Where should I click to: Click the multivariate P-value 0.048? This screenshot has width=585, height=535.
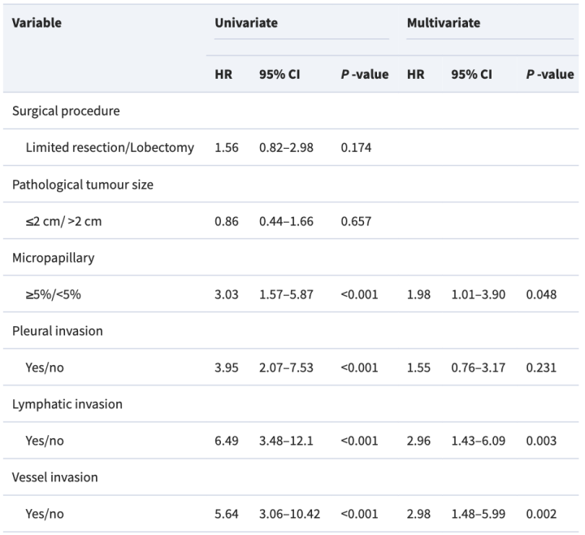pos(541,294)
